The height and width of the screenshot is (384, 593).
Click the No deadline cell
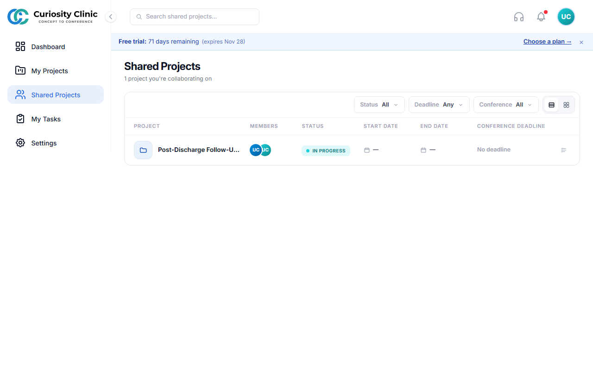494,150
